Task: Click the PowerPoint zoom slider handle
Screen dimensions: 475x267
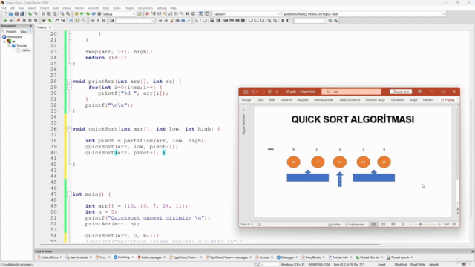Action: (420, 224)
